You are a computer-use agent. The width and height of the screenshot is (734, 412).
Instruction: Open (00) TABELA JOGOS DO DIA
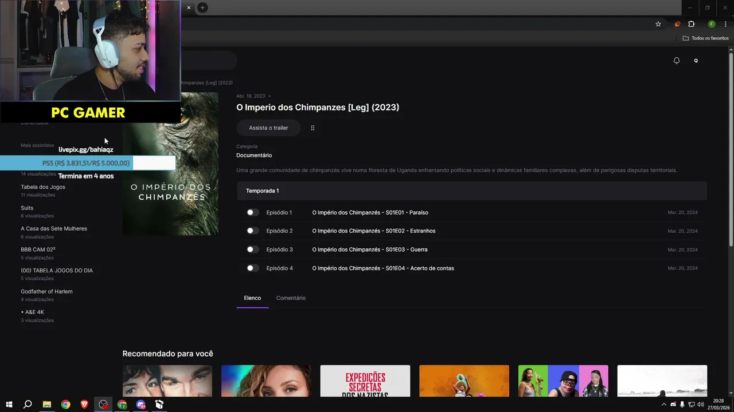tap(57, 270)
